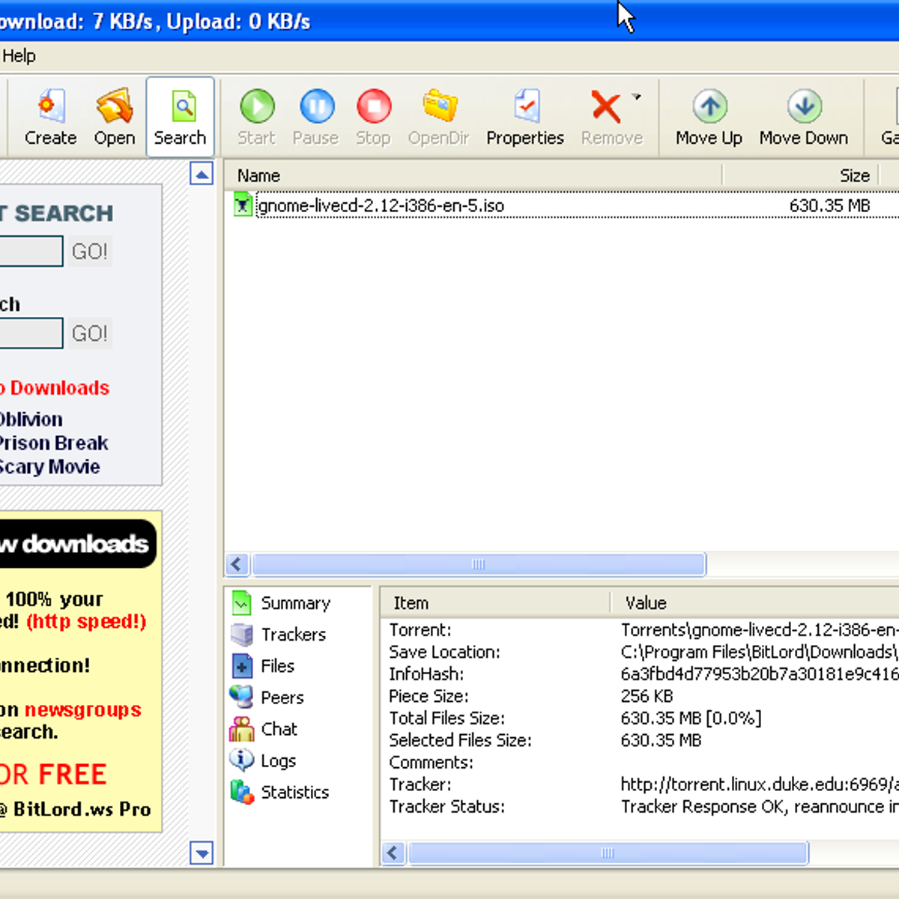Viewport: 899px width, 899px height.
Task: Click the Piece Size: 256 KB row
Action: pyautogui.click(x=641, y=696)
